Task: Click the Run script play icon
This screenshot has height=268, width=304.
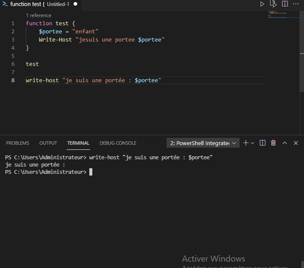Action: click(262, 4)
